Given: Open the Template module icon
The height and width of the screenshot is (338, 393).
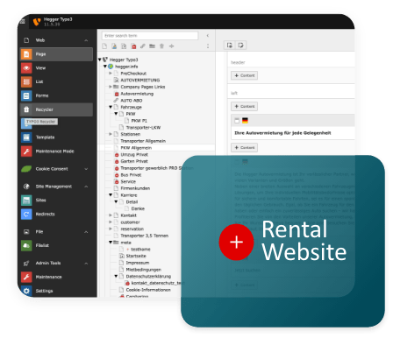Looking at the screenshot, I should [x=26, y=137].
